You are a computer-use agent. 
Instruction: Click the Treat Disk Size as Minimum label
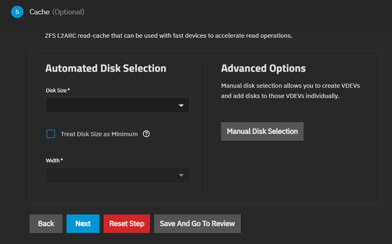99,134
